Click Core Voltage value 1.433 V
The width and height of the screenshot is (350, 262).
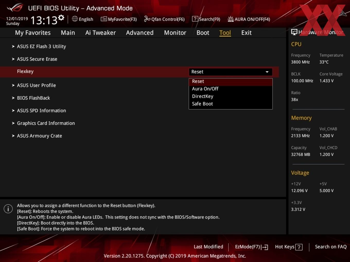pos(327,81)
